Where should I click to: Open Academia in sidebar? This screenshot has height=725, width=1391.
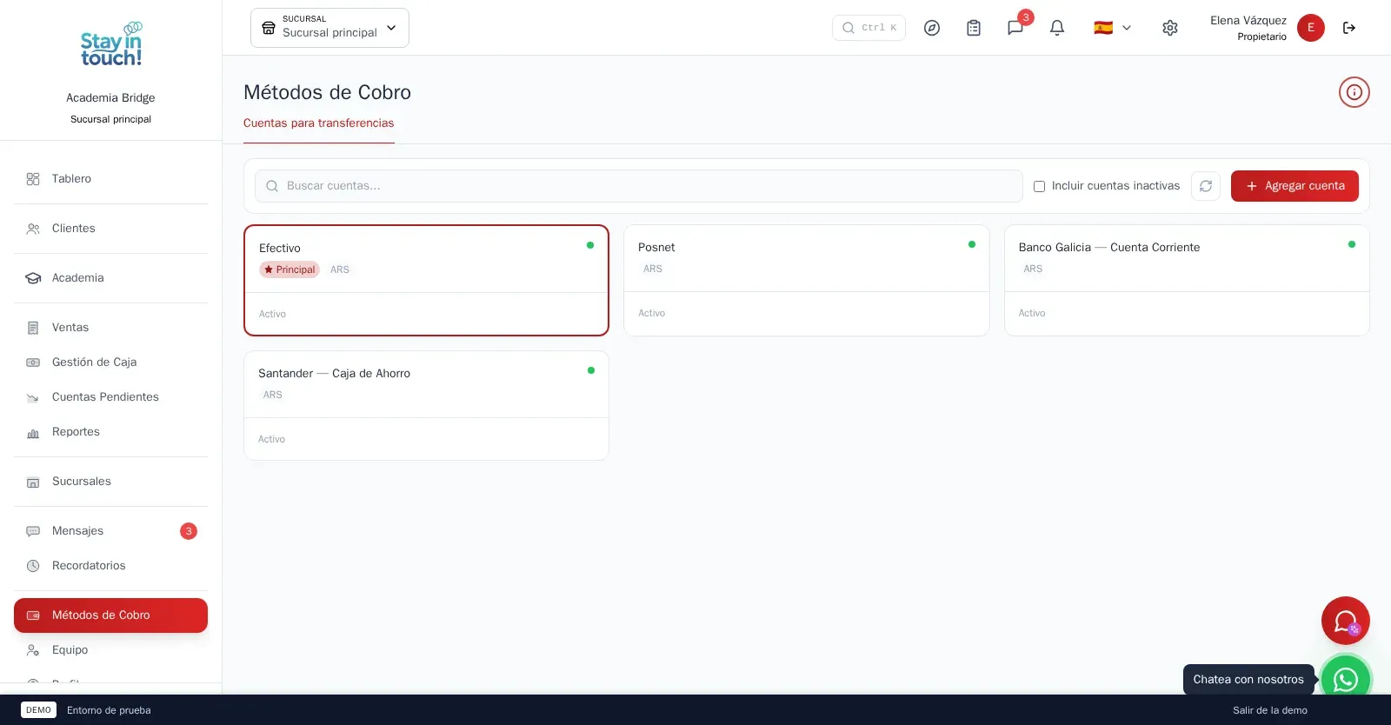click(x=110, y=278)
